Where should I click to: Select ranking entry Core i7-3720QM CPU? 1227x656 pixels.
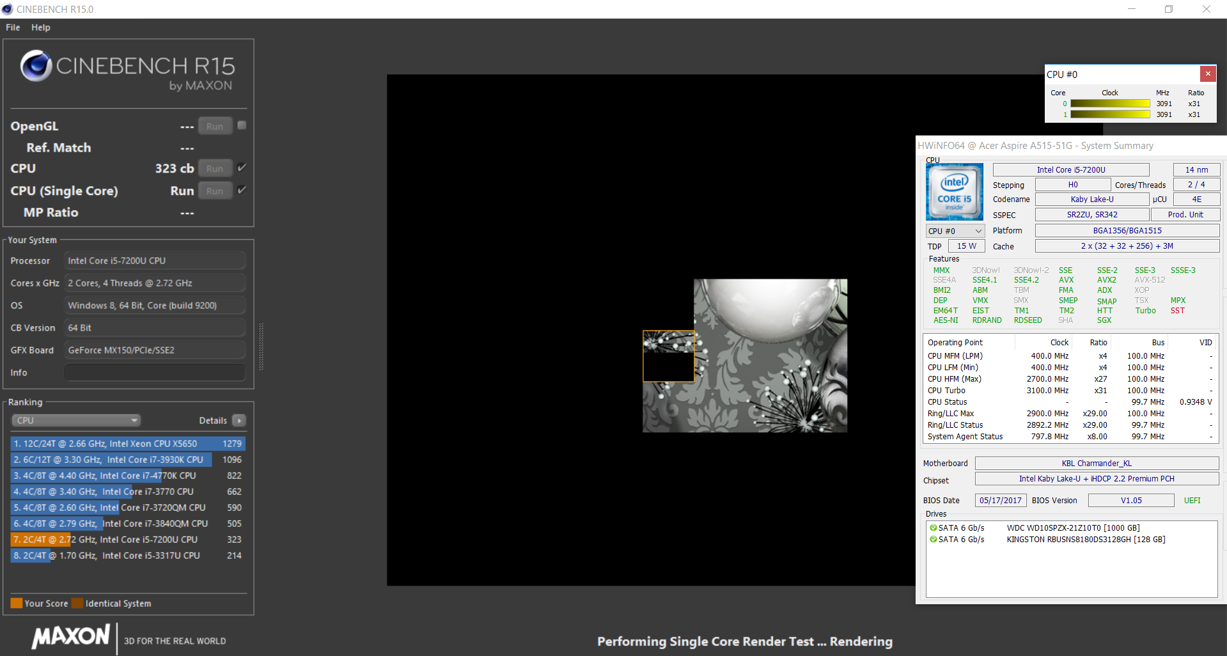coord(128,507)
